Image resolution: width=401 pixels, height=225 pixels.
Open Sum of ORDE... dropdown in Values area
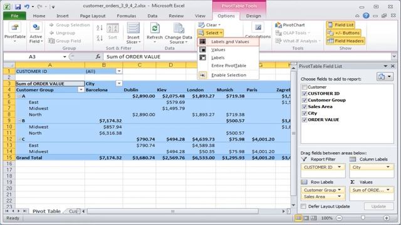388,190
